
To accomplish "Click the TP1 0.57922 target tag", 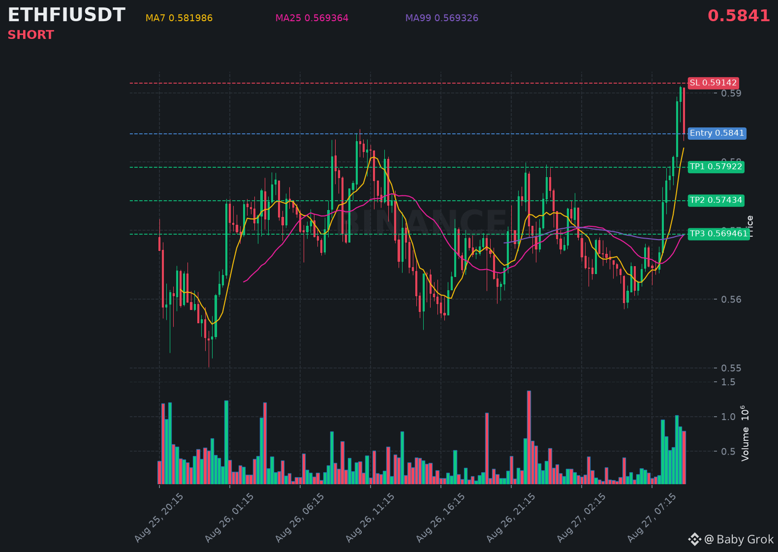I will pos(716,167).
